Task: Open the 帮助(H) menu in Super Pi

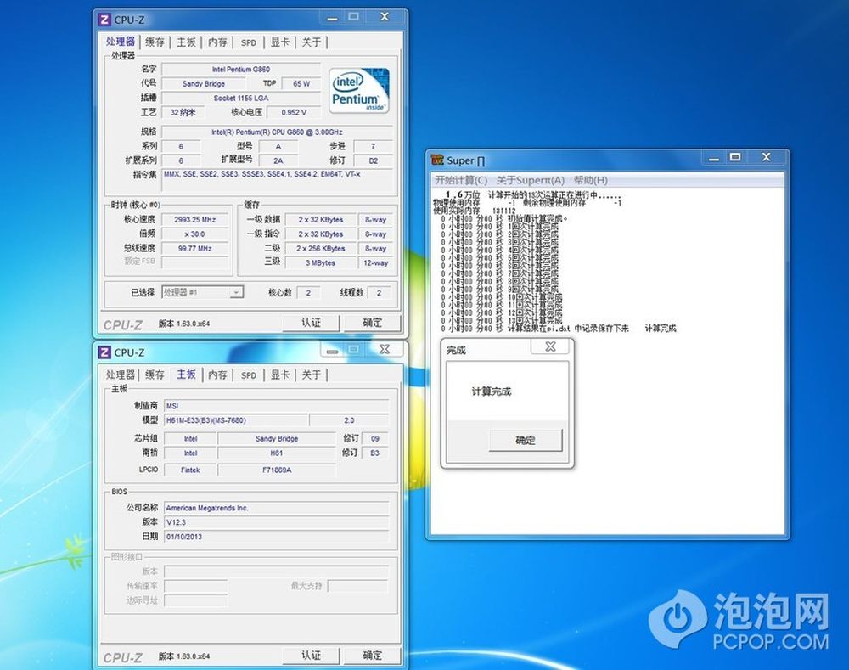Action: click(x=591, y=180)
